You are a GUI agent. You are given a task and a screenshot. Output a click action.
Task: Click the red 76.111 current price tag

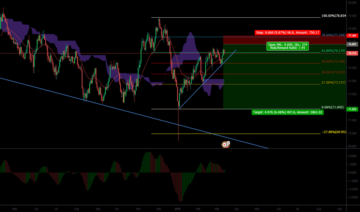point(352,53)
